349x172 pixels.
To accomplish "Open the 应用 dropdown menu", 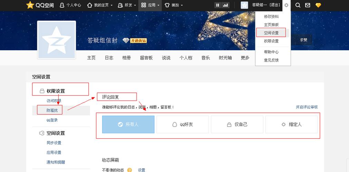I will [150, 5].
